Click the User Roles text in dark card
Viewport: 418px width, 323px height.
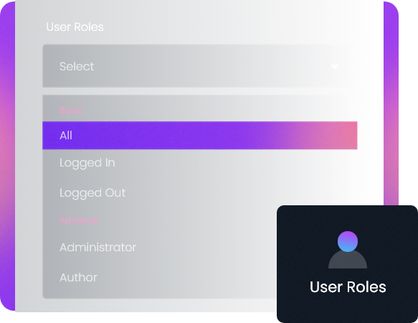coord(348,287)
